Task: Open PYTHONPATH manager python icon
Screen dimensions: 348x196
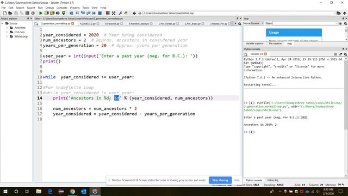Action: [x=126, y=13]
